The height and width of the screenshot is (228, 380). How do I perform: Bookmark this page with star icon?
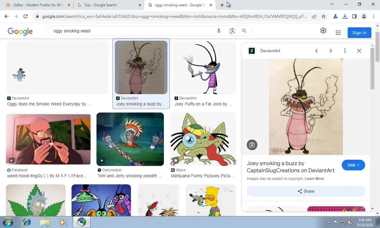point(324,16)
